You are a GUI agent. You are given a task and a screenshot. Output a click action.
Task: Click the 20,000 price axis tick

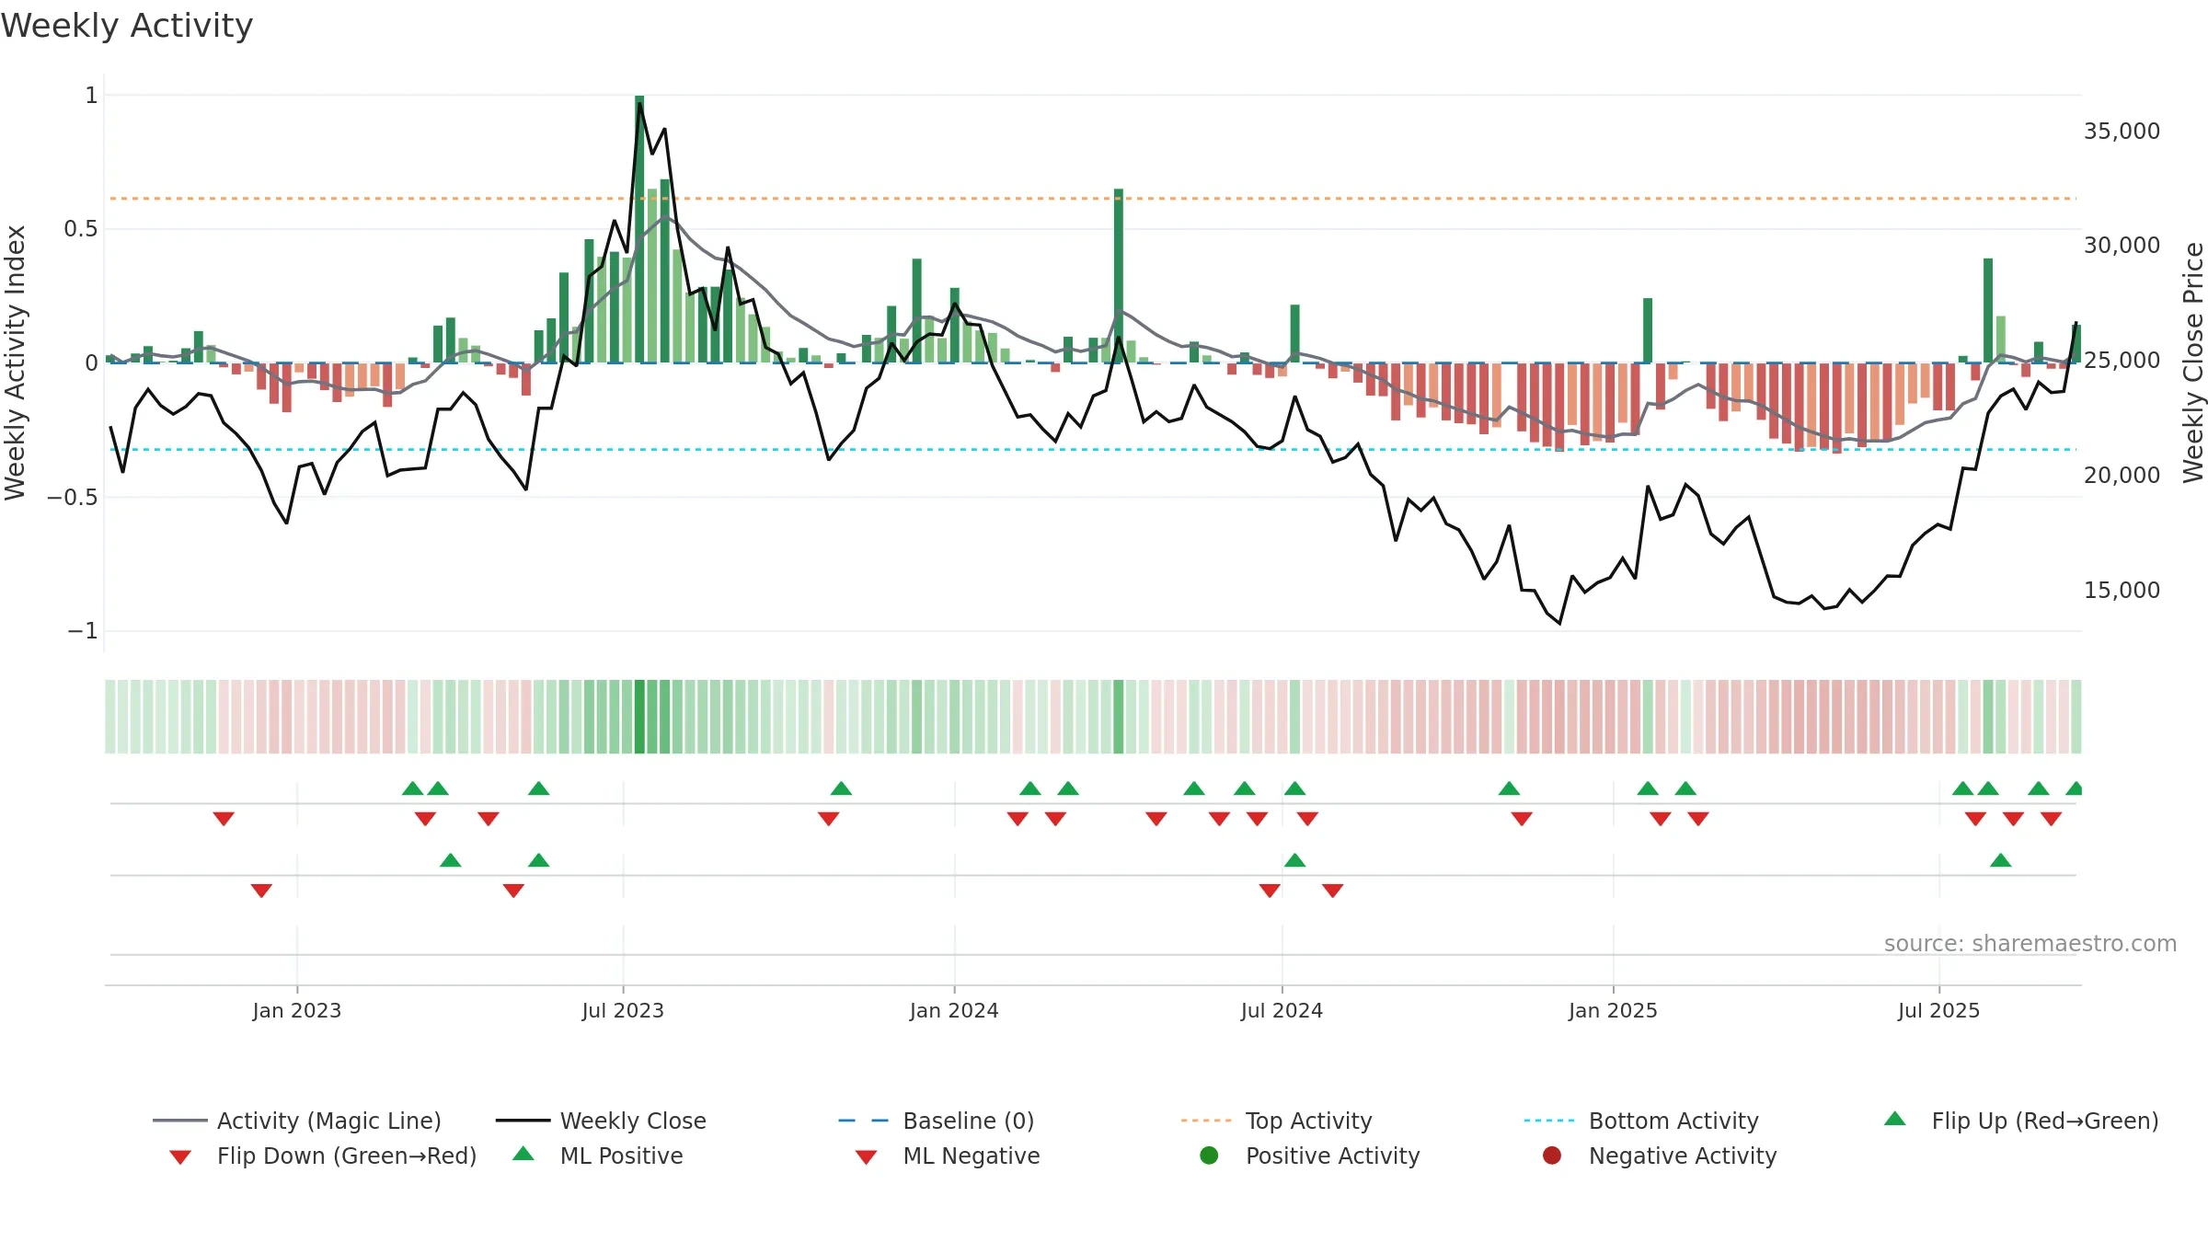pyautogui.click(x=2122, y=475)
